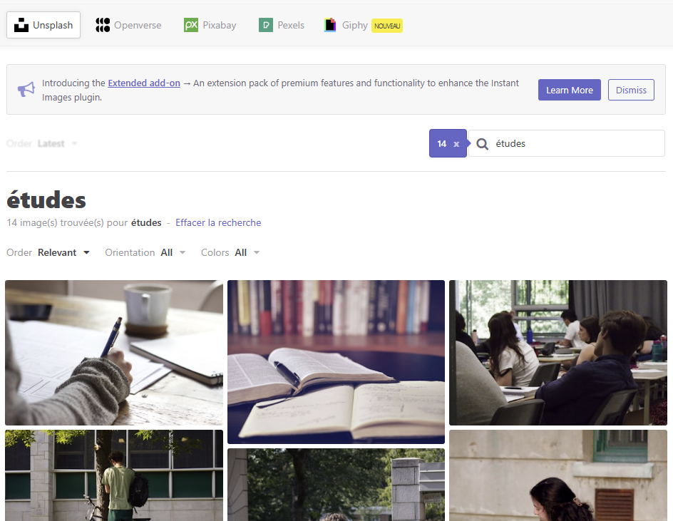Screen dimensions: 673x521
Task: Select the hand writing with pen photo
Action: point(114,352)
